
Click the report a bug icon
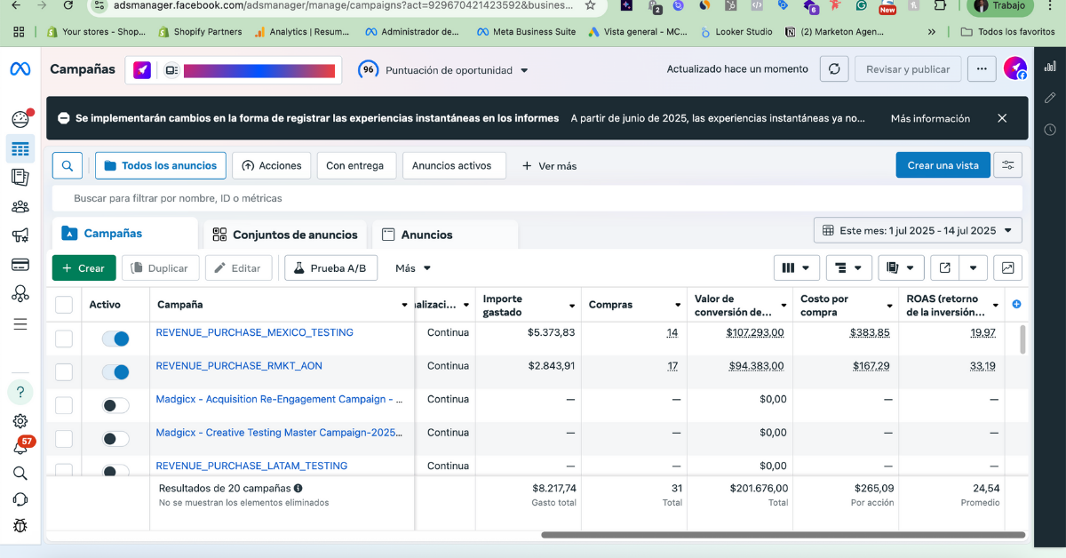20,526
